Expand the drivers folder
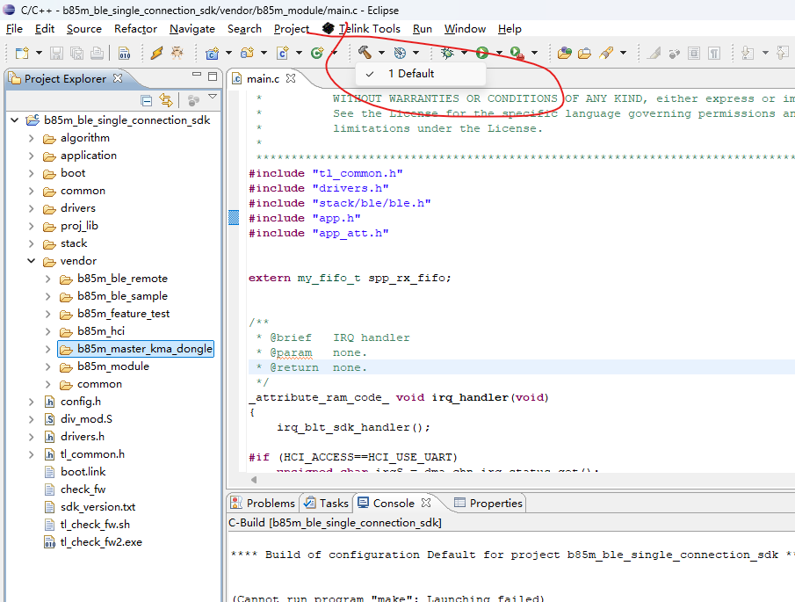This screenshot has height=602, width=795. 32,208
